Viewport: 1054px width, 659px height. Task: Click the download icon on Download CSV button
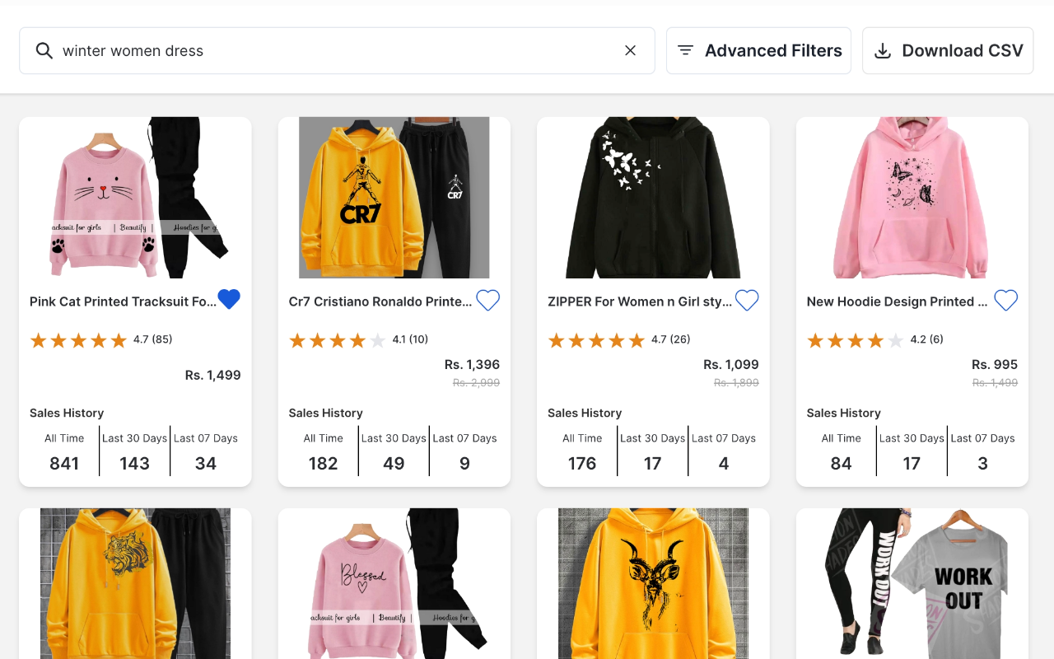coord(883,50)
